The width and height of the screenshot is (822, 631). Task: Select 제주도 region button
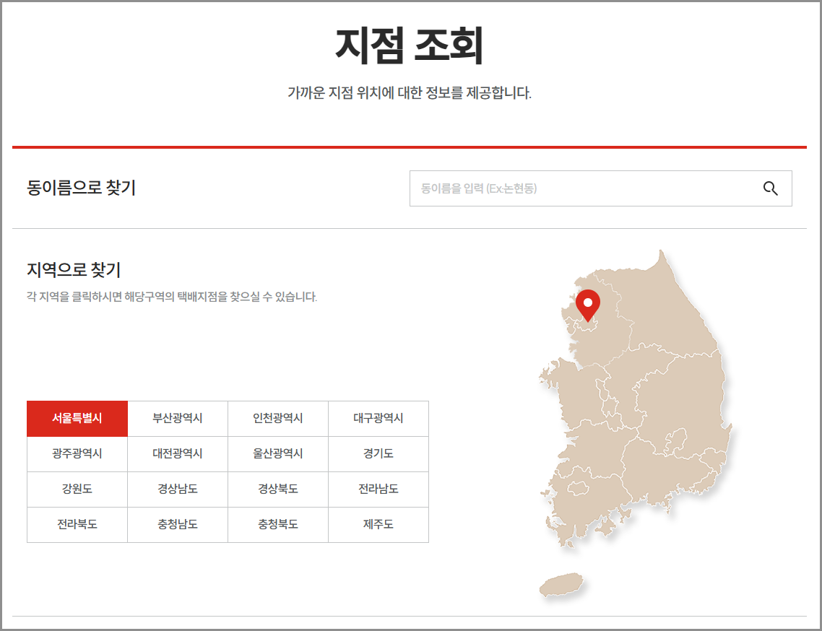coord(378,525)
